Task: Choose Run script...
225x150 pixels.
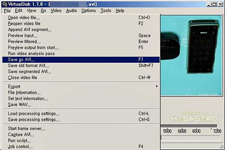Action: pyautogui.click(x=81, y=141)
